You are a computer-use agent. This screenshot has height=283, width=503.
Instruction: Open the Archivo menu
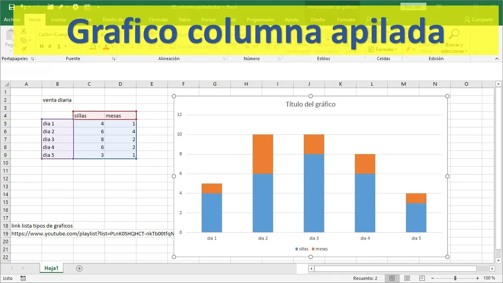(x=12, y=20)
